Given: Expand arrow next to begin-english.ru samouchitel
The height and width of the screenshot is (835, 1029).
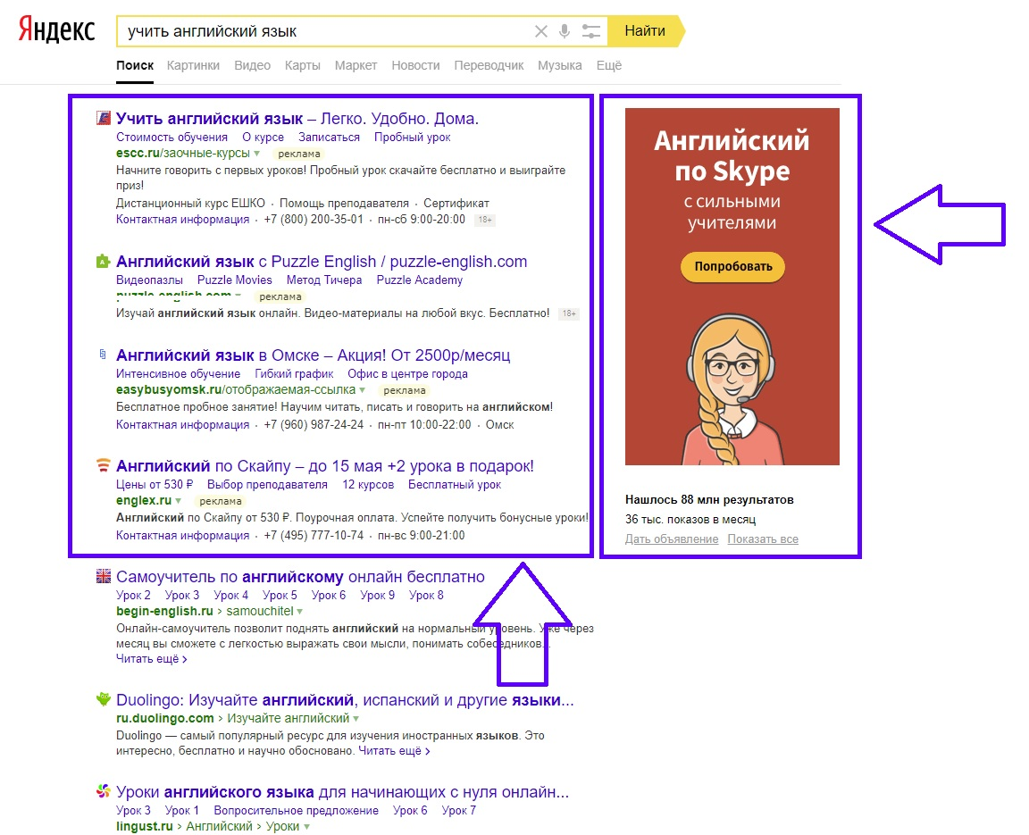Looking at the screenshot, I should pos(300,612).
